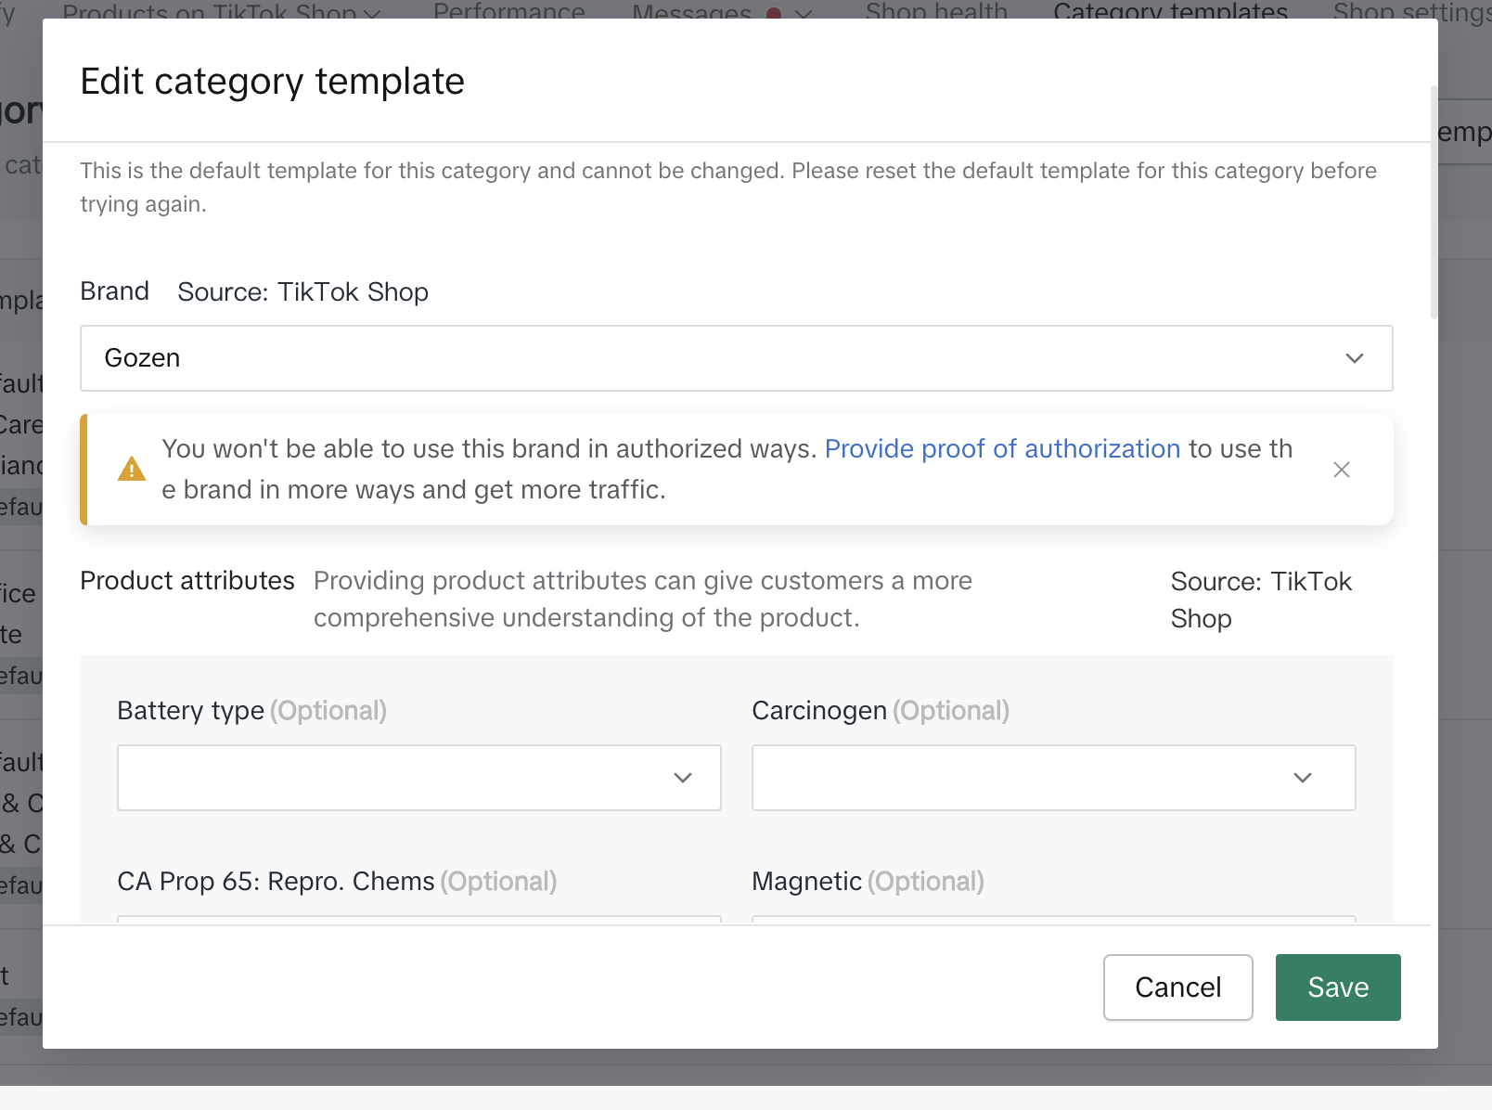
Task: Open CA Prop 65: Repro. Chems field
Action: click(x=418, y=919)
